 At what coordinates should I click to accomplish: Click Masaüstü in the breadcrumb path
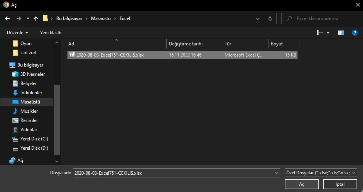(x=101, y=18)
